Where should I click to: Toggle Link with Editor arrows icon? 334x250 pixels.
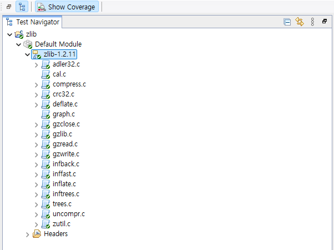[x=300, y=22]
